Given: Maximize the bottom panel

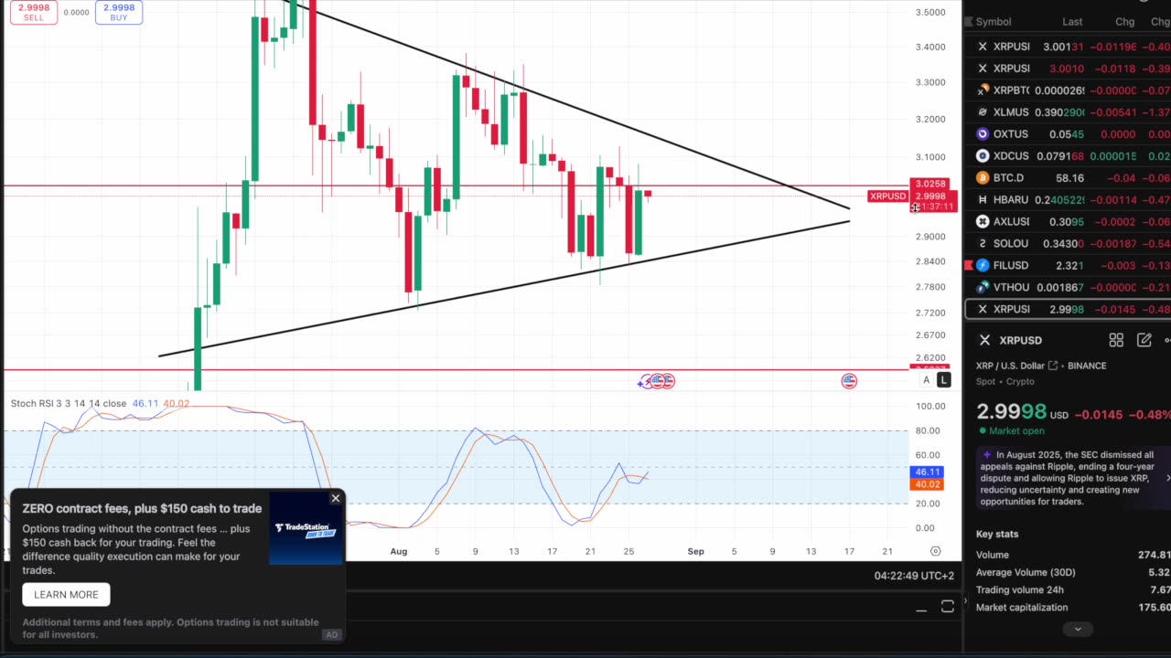Looking at the screenshot, I should (x=947, y=607).
